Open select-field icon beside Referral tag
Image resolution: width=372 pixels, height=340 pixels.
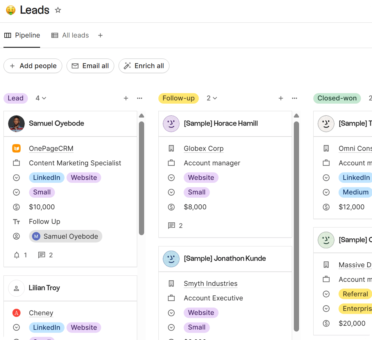326,294
